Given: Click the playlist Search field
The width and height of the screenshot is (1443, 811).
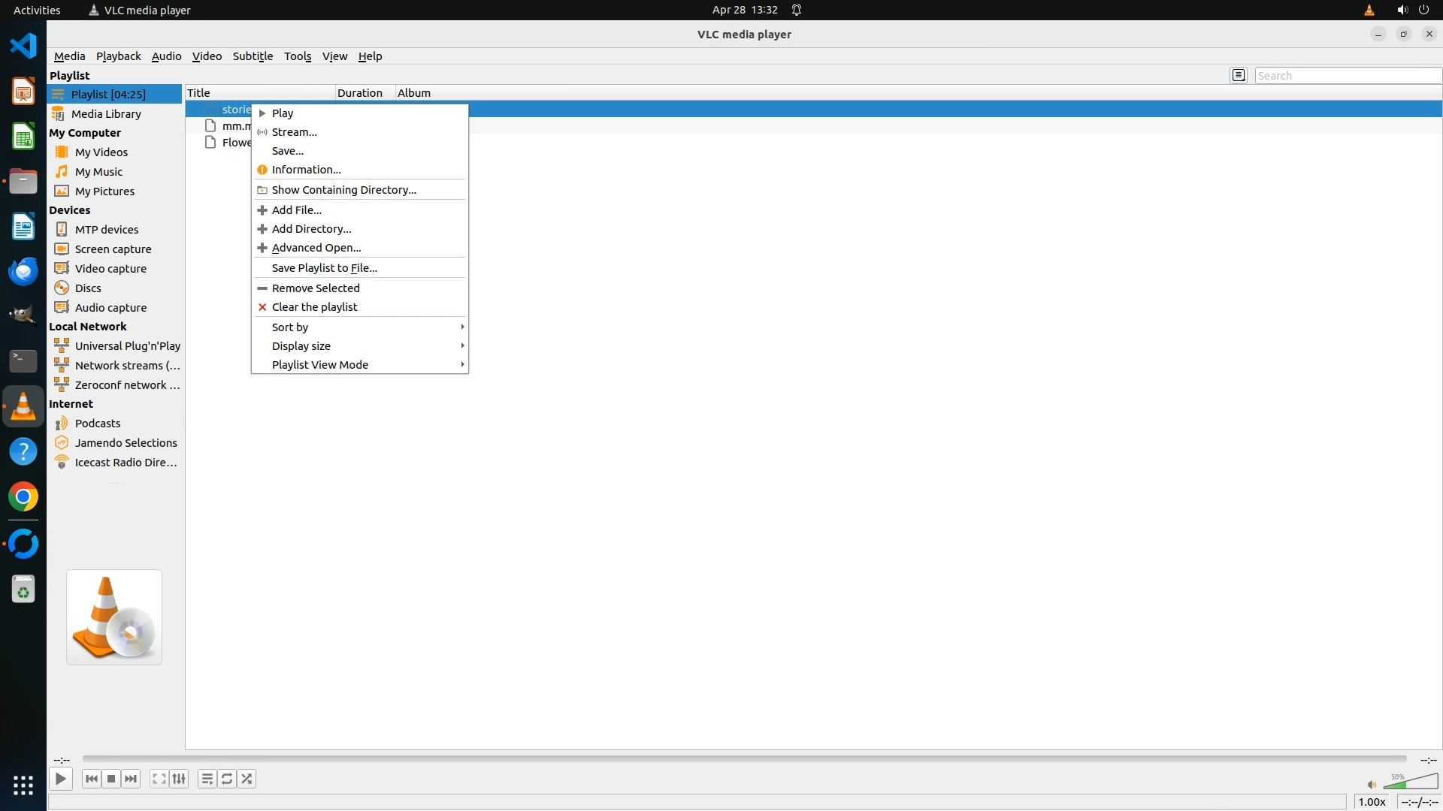Looking at the screenshot, I should [x=1347, y=75].
